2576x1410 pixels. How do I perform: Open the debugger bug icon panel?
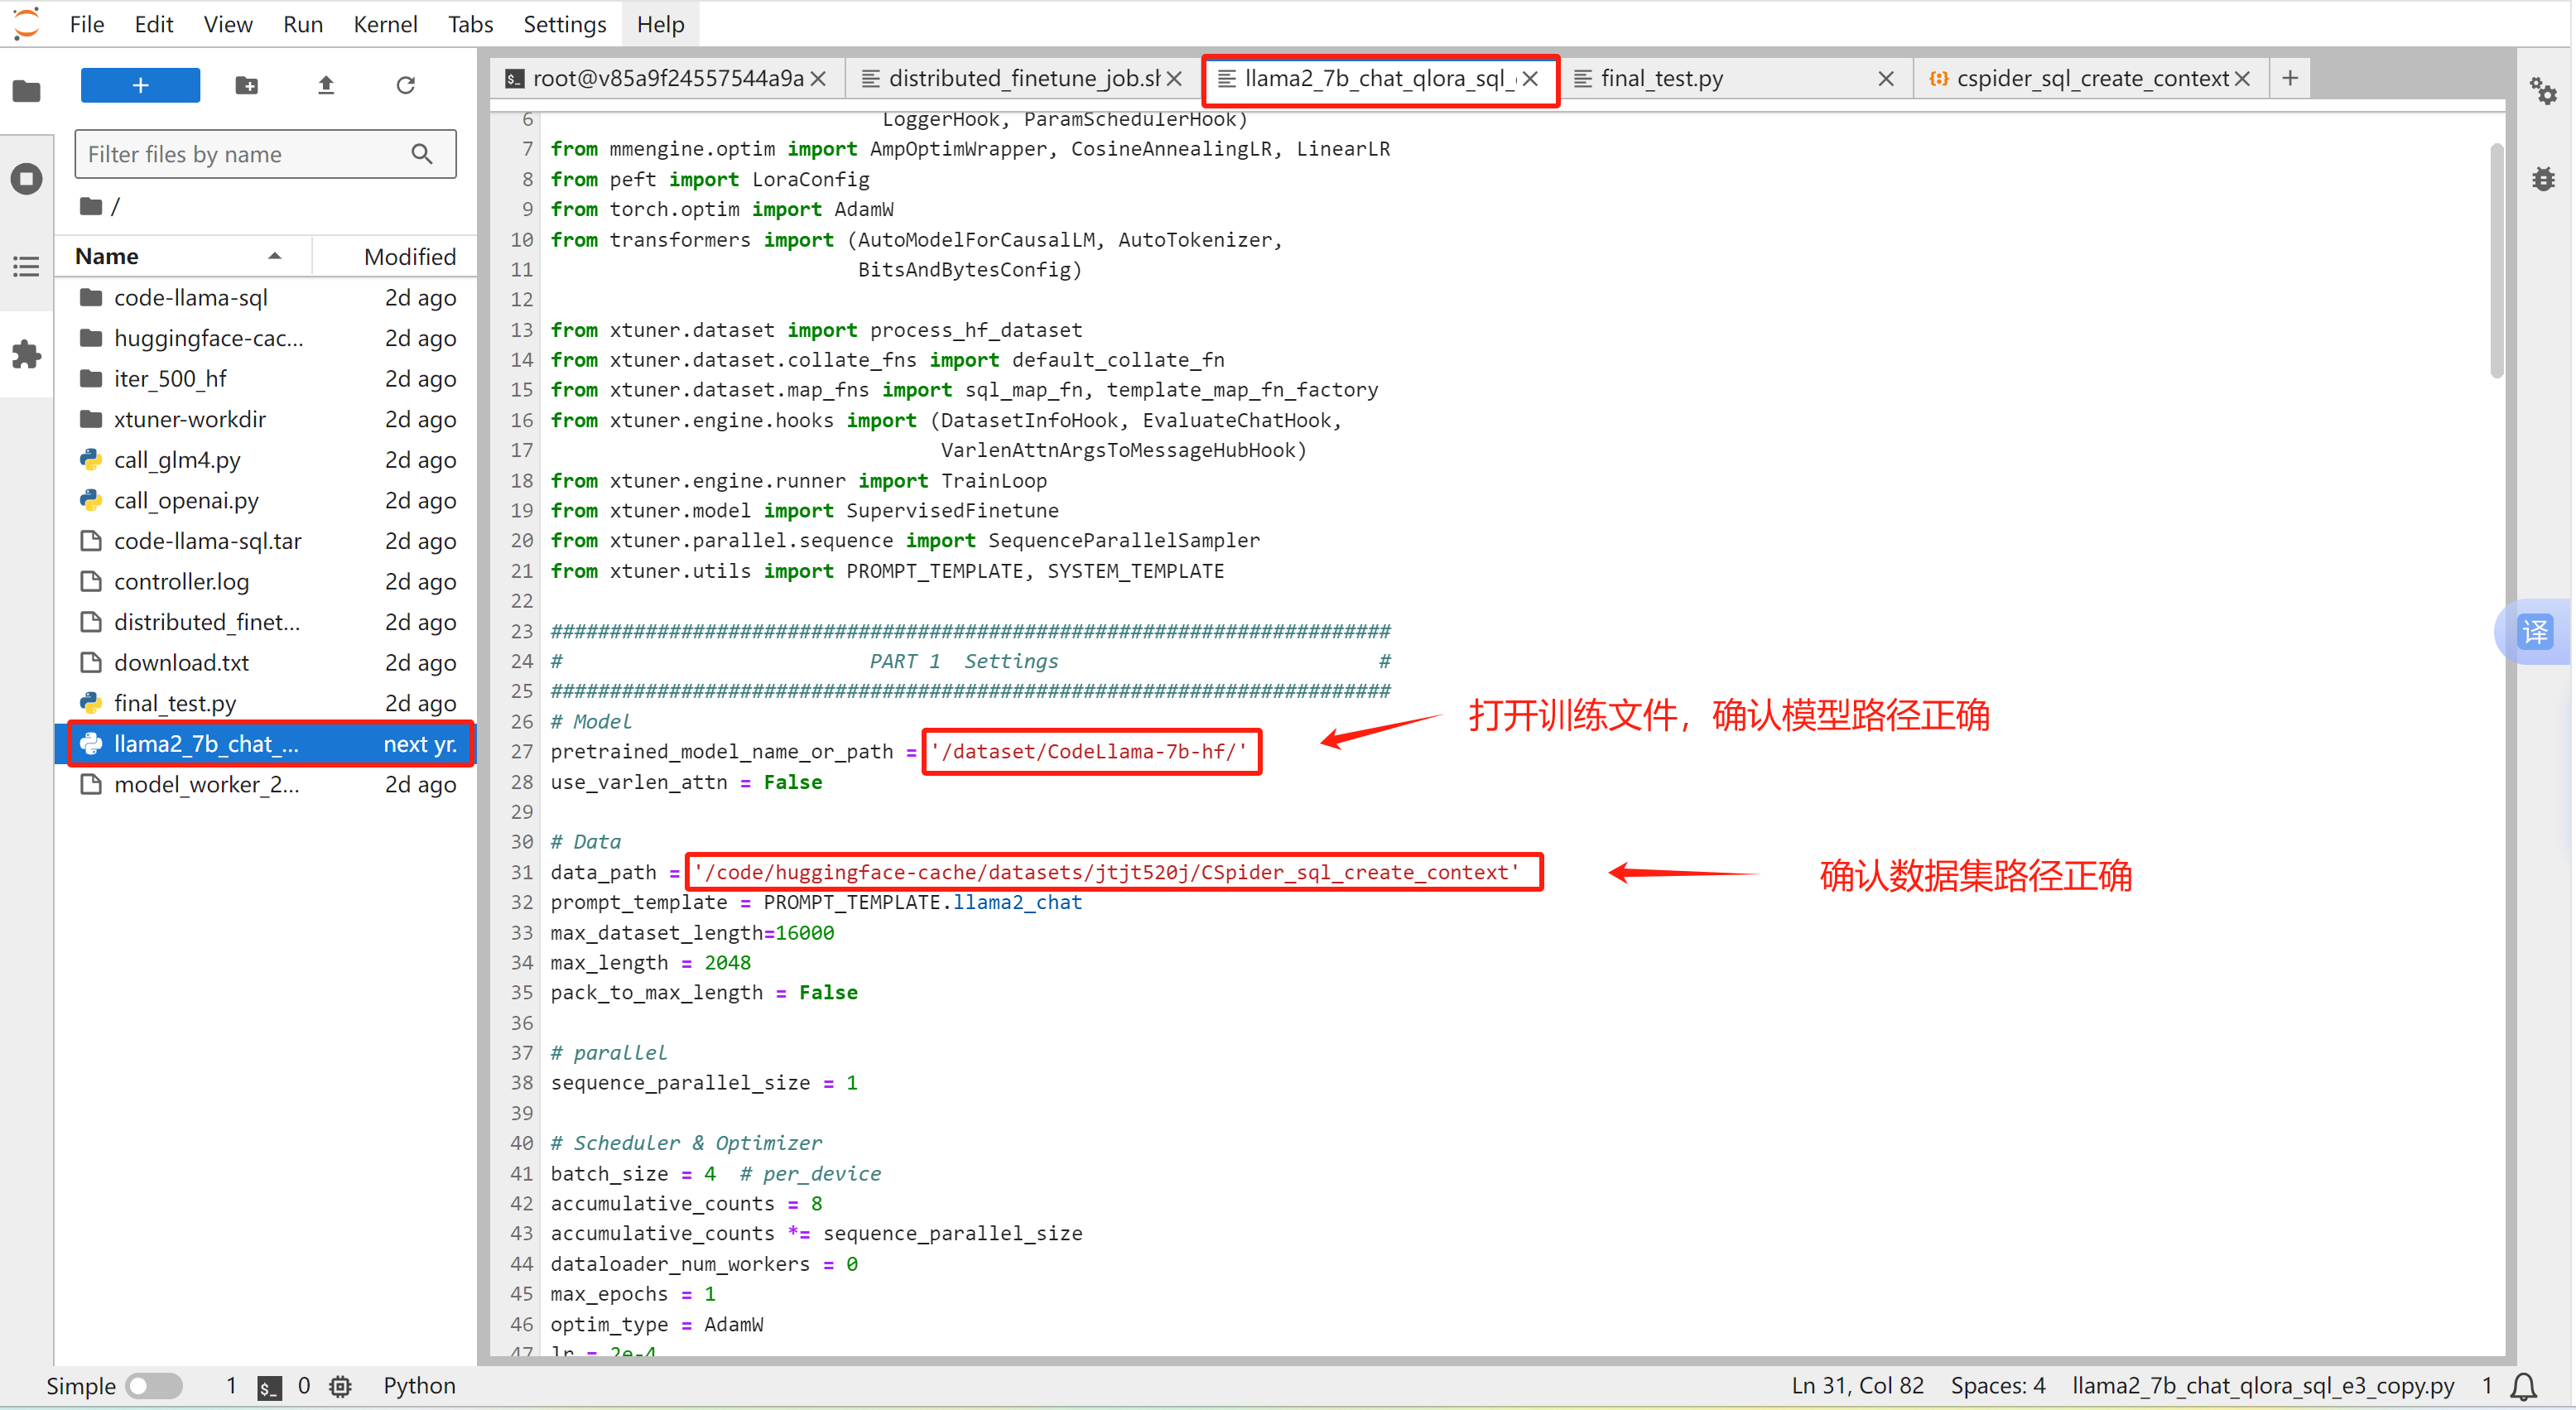2543,179
